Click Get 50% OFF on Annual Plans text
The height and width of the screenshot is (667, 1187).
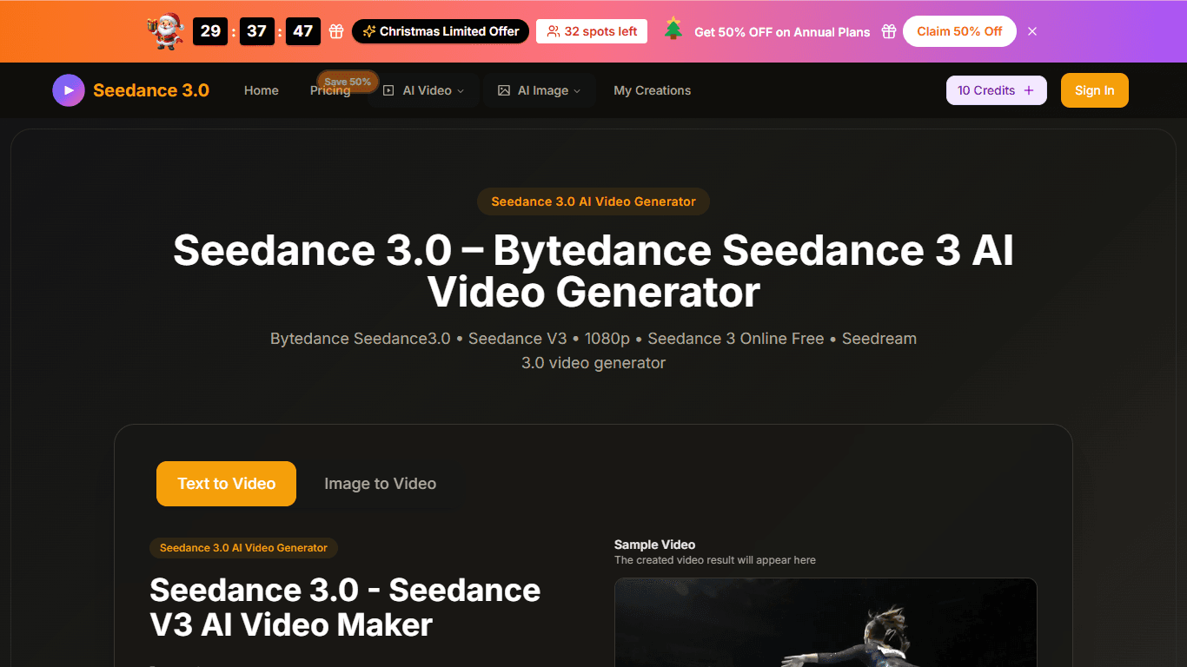click(x=782, y=32)
